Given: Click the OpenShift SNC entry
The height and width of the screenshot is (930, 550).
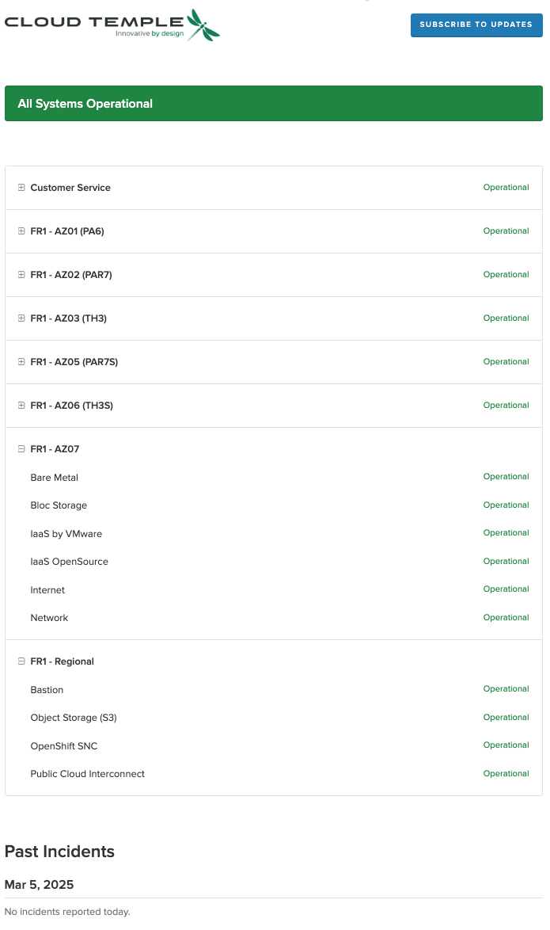Looking at the screenshot, I should (x=64, y=746).
